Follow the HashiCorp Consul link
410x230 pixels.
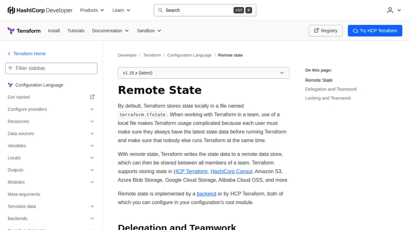coord(231,171)
